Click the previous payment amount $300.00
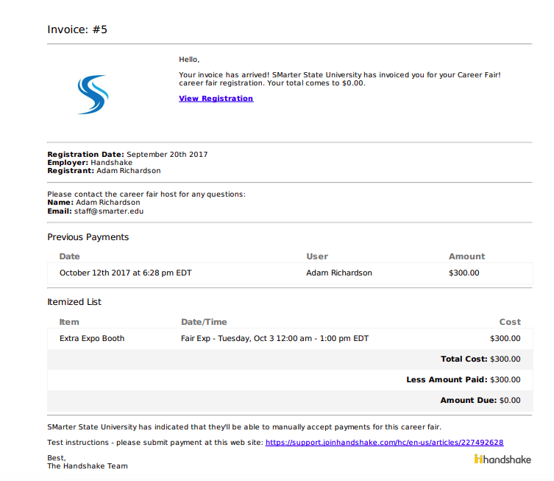 (x=464, y=273)
